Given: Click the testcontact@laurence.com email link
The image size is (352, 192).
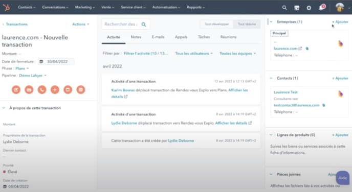Looking at the screenshot, I should (297, 105).
